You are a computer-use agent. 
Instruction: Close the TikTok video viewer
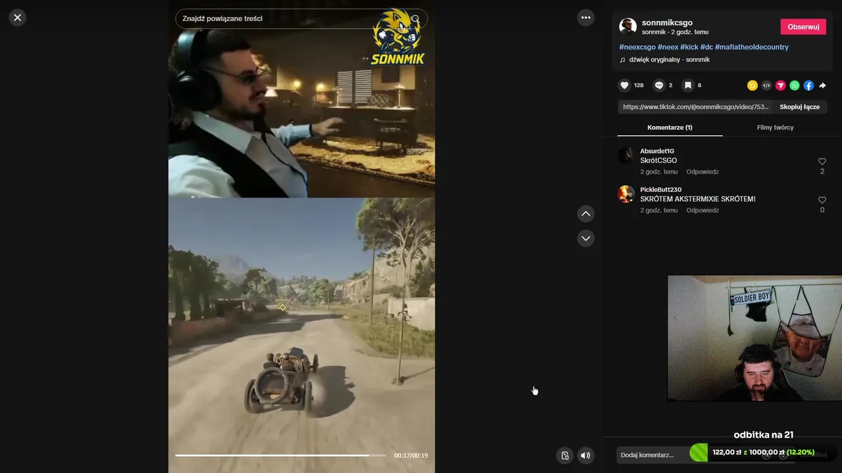tap(18, 18)
